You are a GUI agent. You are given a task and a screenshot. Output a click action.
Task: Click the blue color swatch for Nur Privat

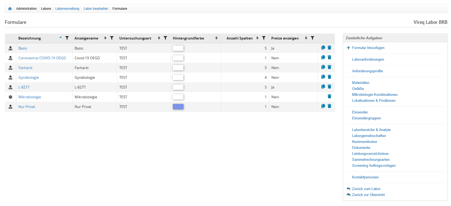[178, 107]
